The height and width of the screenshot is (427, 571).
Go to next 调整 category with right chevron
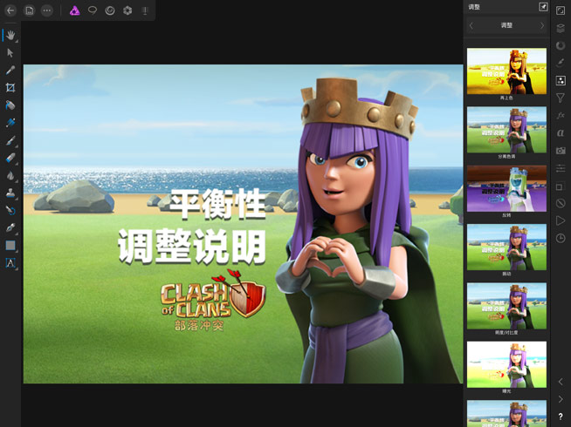pos(541,26)
